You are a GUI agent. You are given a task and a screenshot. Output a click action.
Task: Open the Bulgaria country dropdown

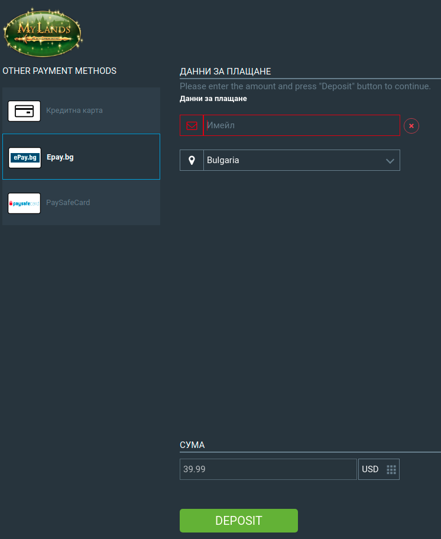[290, 160]
